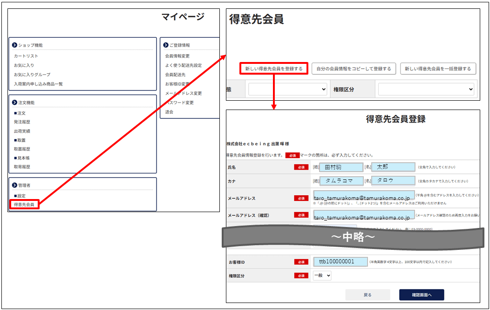Open the 得意先会員 link under 管理者
Image resolution: width=490 pixels, height=310 pixels.
click(x=24, y=204)
